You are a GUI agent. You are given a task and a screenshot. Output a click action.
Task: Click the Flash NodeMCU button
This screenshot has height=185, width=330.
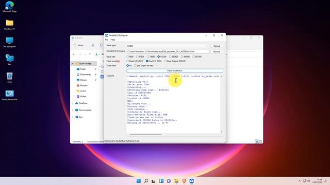pos(175,71)
